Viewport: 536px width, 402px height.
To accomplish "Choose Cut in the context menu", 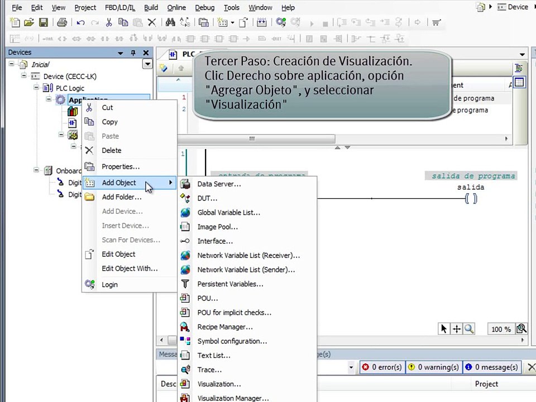I will tap(130, 107).
